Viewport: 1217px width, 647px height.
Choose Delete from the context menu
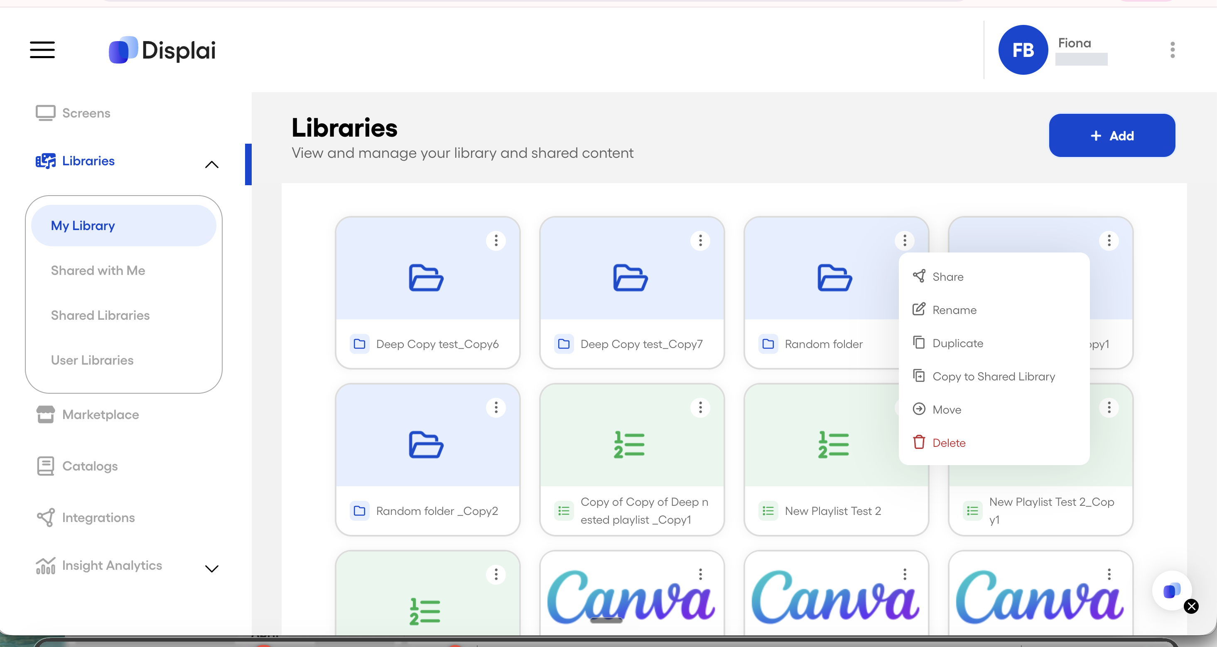coord(994,443)
